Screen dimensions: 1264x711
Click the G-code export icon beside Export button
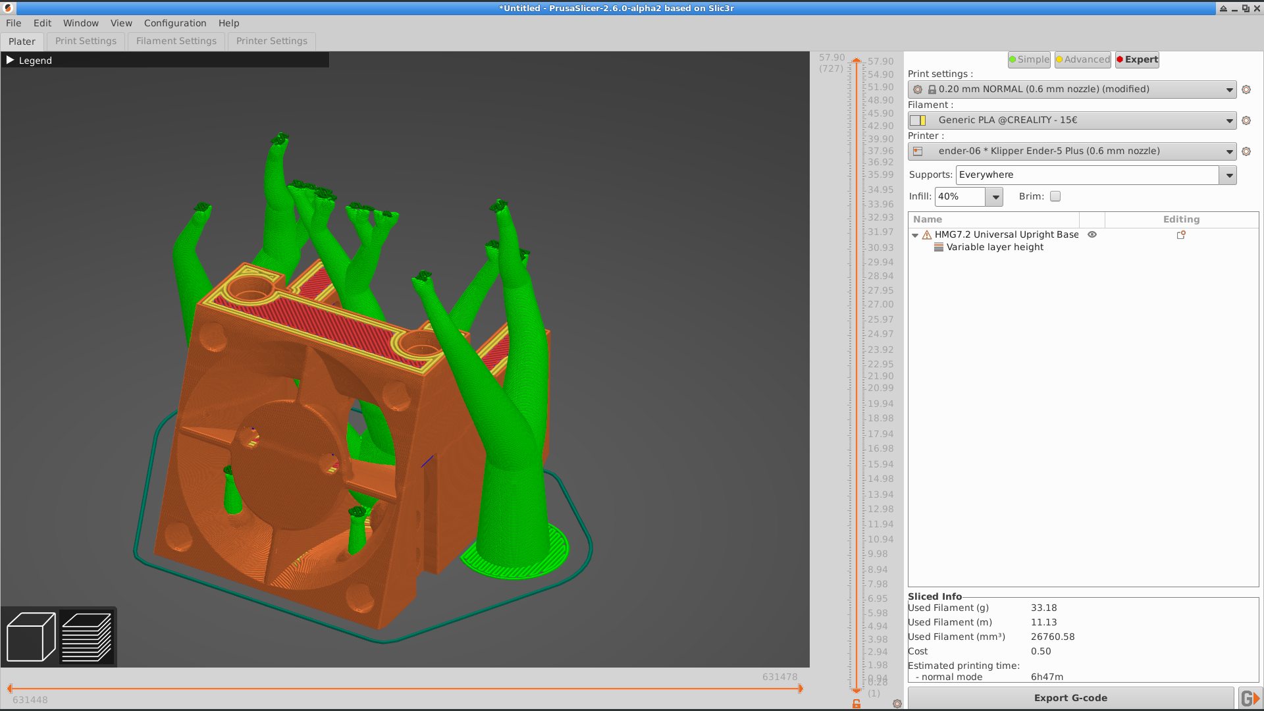tap(1250, 697)
